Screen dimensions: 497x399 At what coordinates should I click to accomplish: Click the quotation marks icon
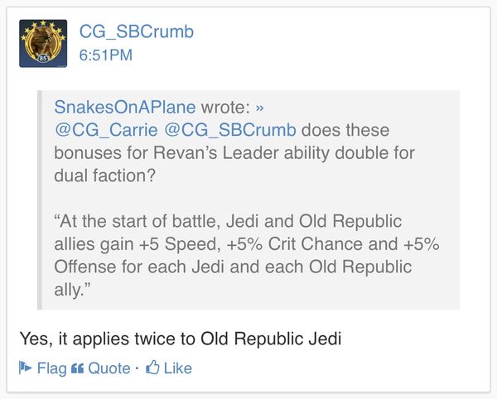pos(78,368)
